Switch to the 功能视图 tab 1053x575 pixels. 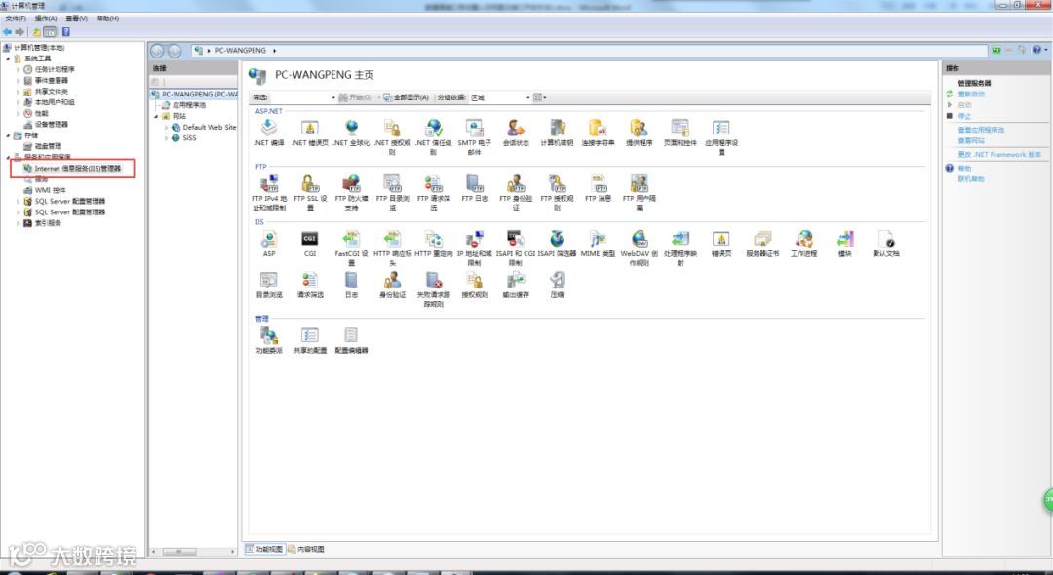point(264,549)
